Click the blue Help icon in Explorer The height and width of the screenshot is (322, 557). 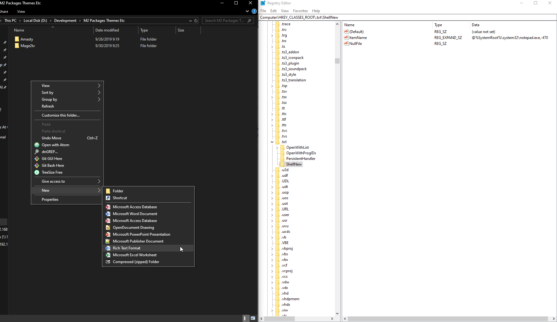click(x=254, y=11)
